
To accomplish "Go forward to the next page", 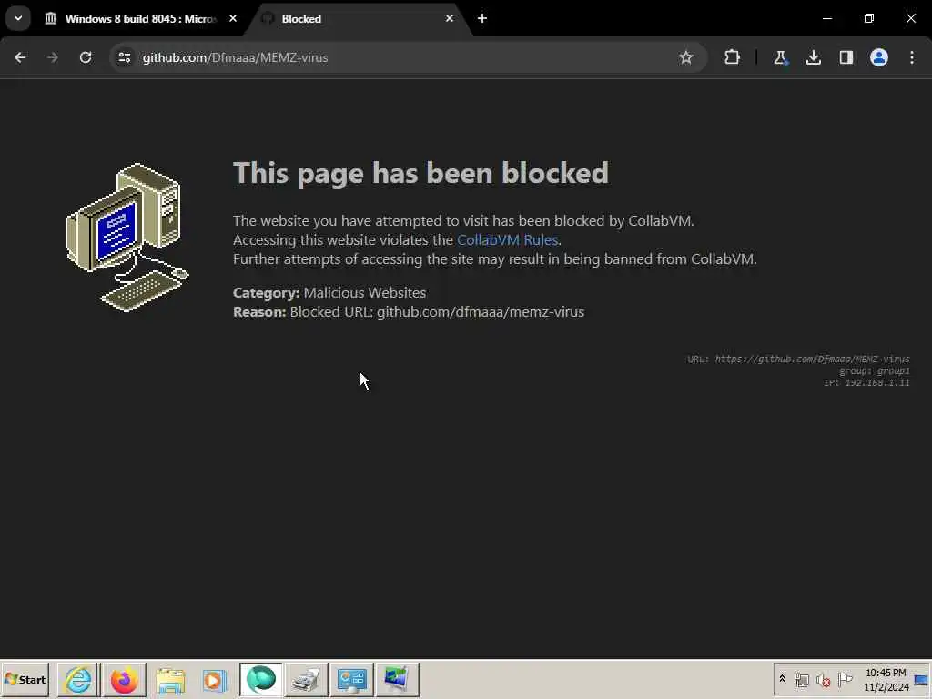I will [53, 57].
